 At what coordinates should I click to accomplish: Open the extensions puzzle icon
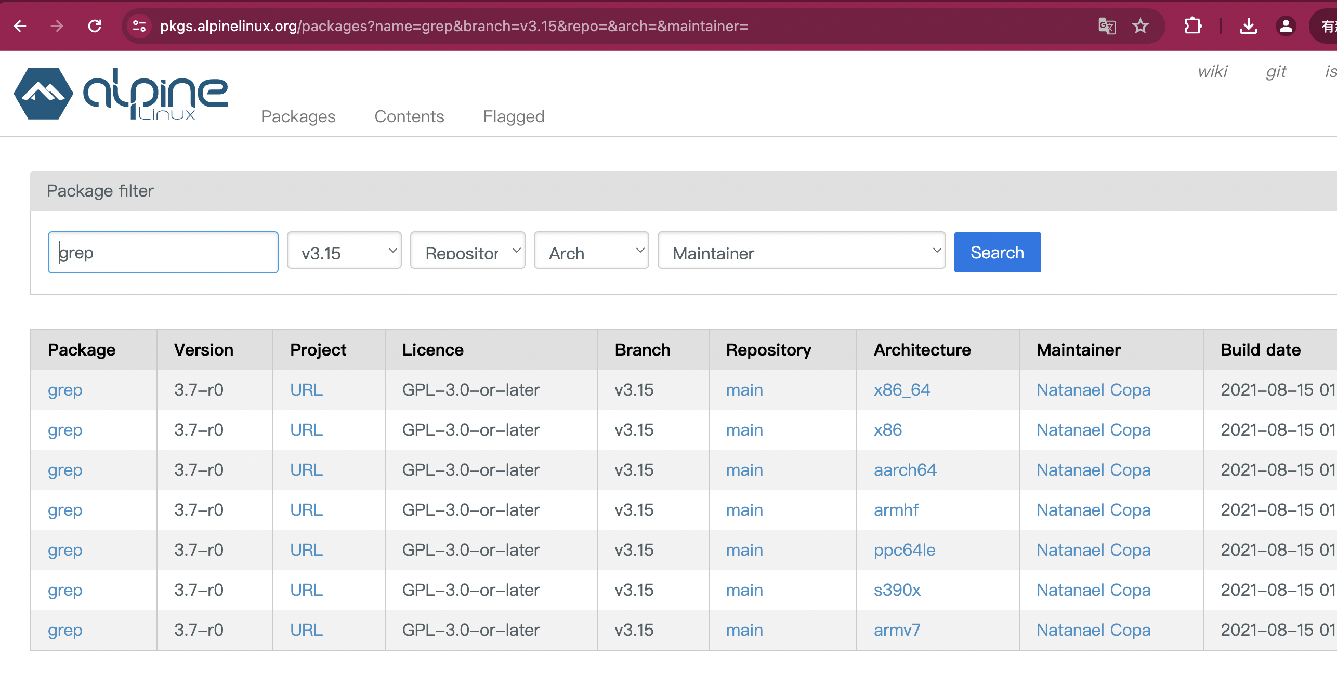pos(1193,25)
